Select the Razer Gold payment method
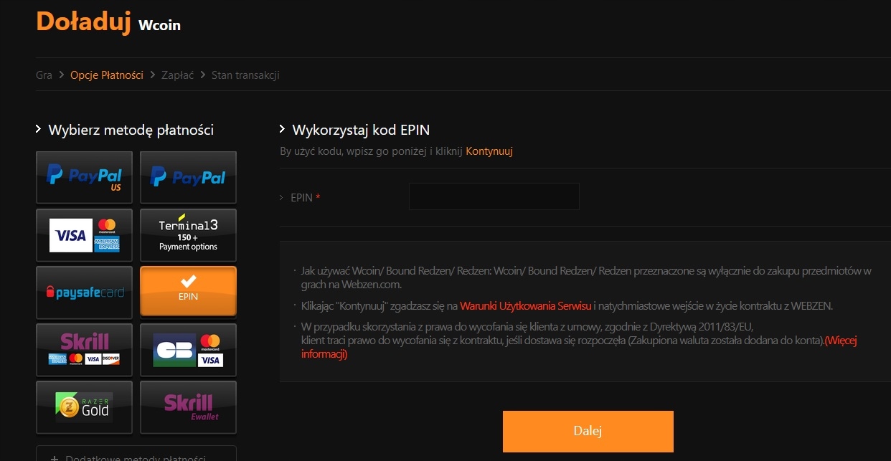This screenshot has width=891, height=461. (85, 407)
